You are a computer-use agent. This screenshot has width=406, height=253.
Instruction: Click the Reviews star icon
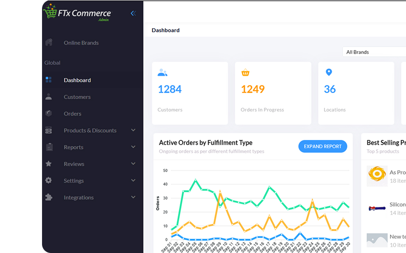49,164
